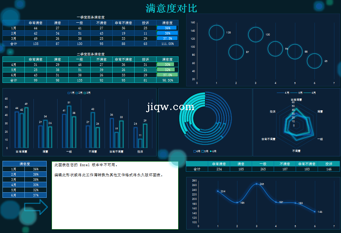This screenshot has height=233, width=341.
Task: Click the 投诉 header in first quarter table
Action: click(145, 23)
